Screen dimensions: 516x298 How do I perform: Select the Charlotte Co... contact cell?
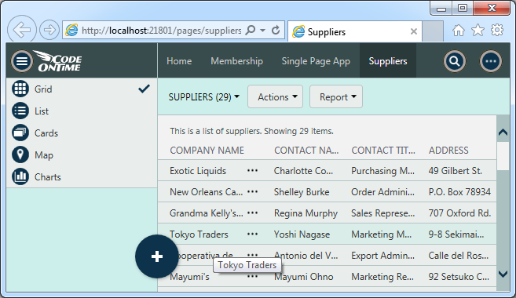(x=303, y=171)
